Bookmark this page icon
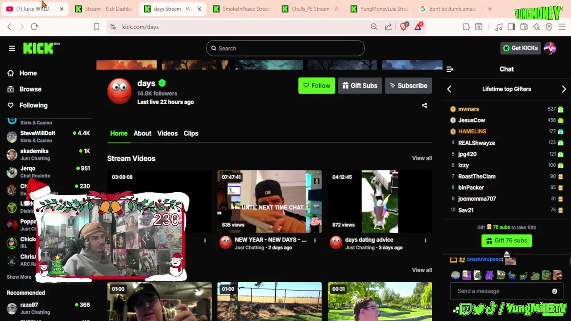 pyautogui.click(x=96, y=27)
